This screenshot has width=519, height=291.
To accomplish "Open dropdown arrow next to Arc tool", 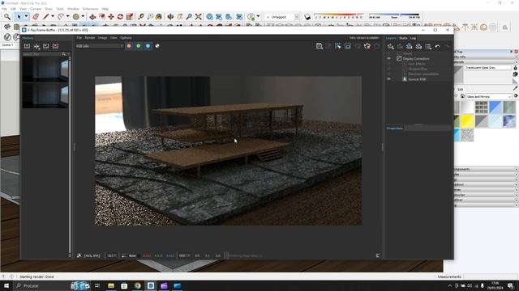I will 68,16.
